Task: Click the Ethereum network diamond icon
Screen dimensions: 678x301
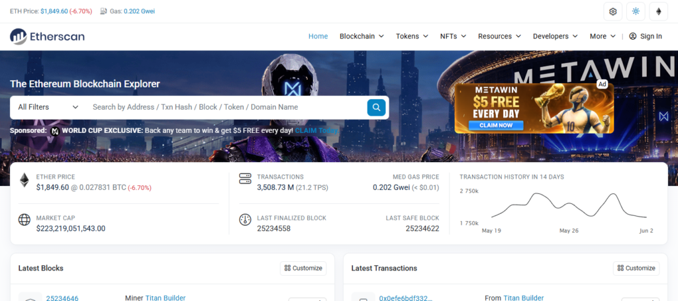Action: tap(659, 12)
